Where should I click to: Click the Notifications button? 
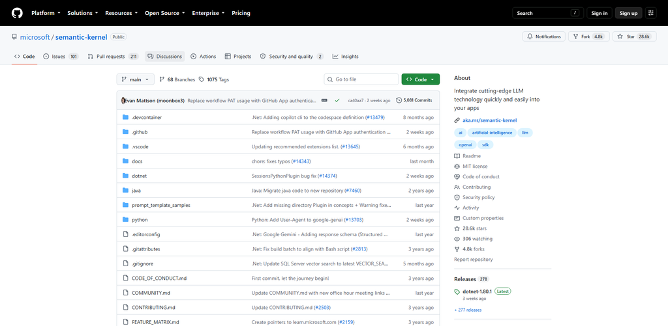[544, 36]
